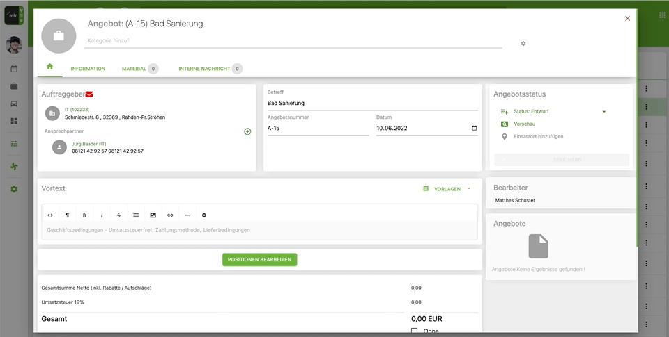Tick the Ohne checkbox below the total
The height and width of the screenshot is (337, 669).
(414, 331)
